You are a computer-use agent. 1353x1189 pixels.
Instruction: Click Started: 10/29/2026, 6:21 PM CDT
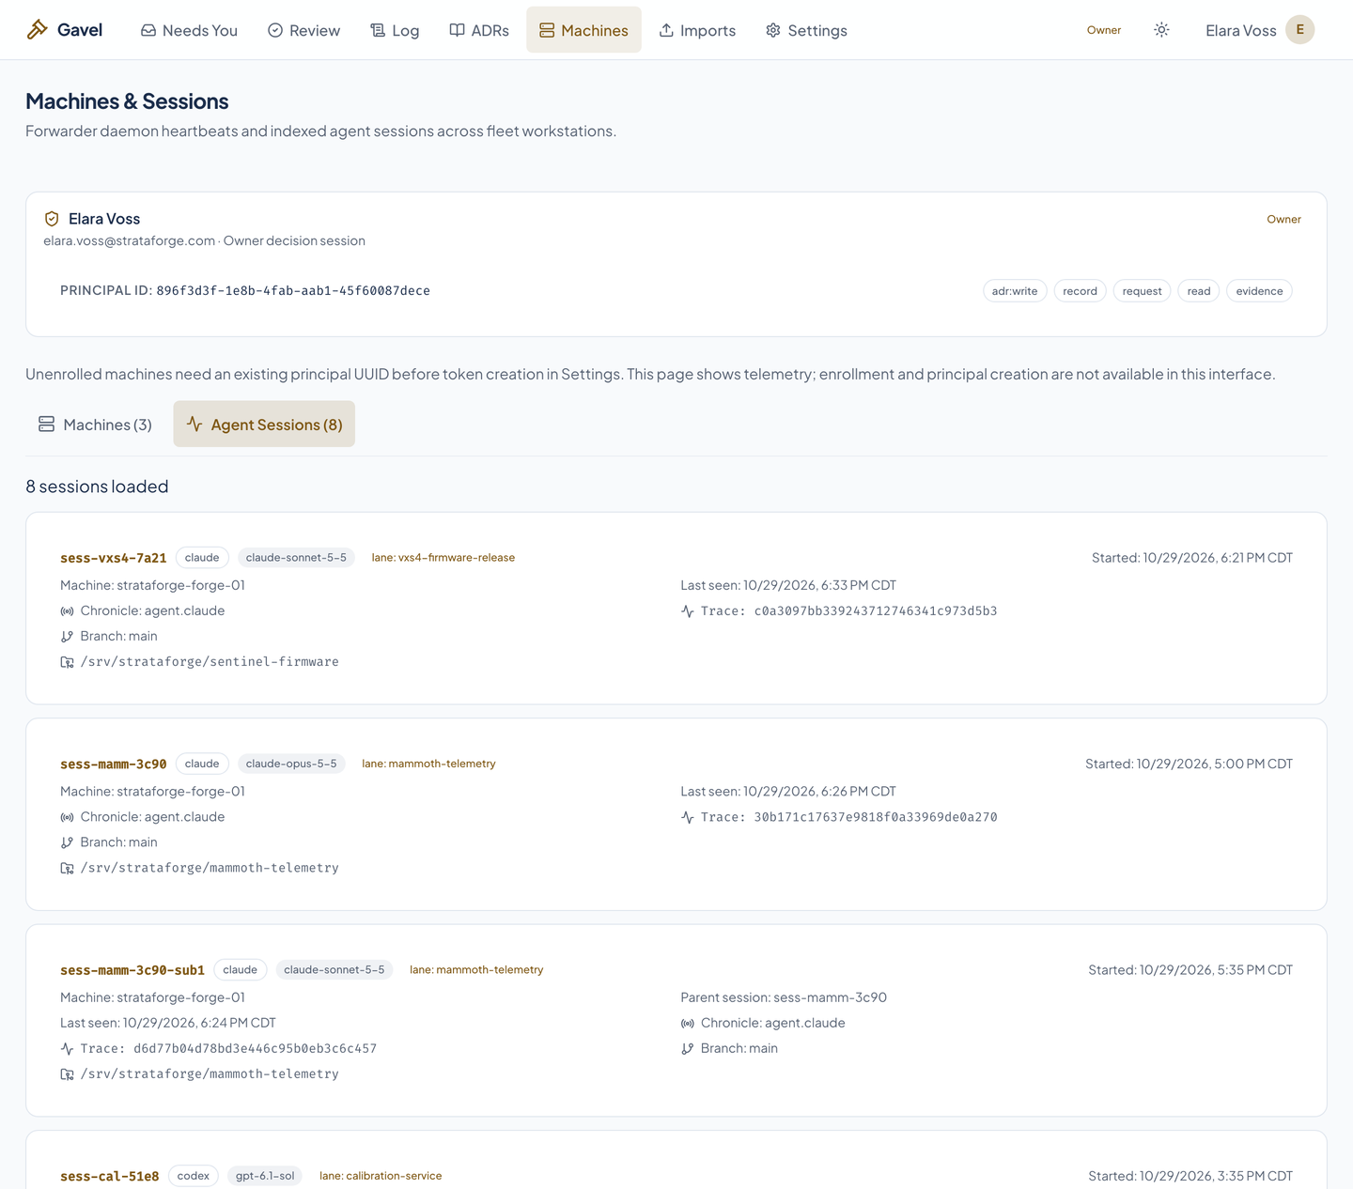coord(1192,558)
